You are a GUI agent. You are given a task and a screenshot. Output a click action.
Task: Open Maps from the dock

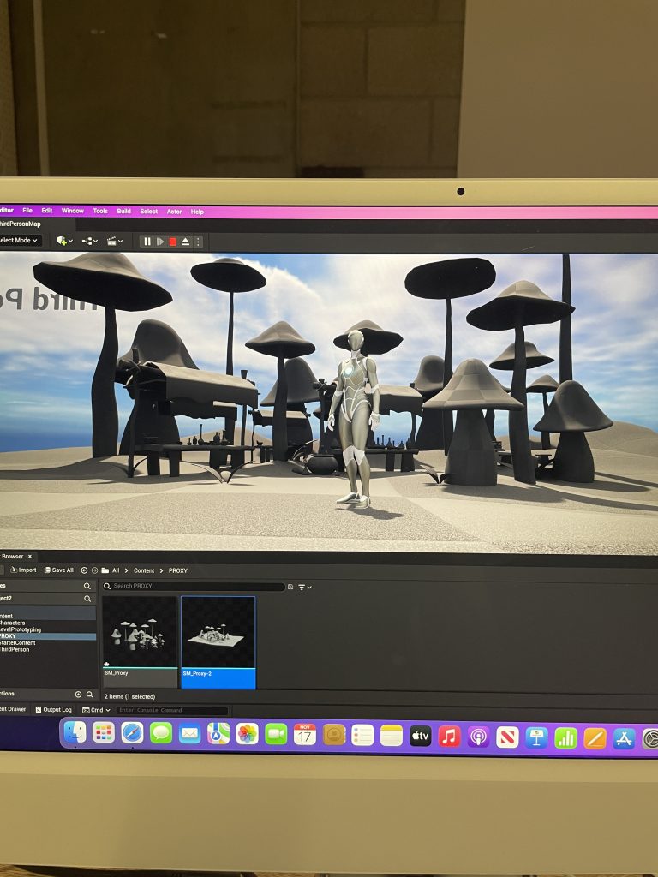(218, 733)
